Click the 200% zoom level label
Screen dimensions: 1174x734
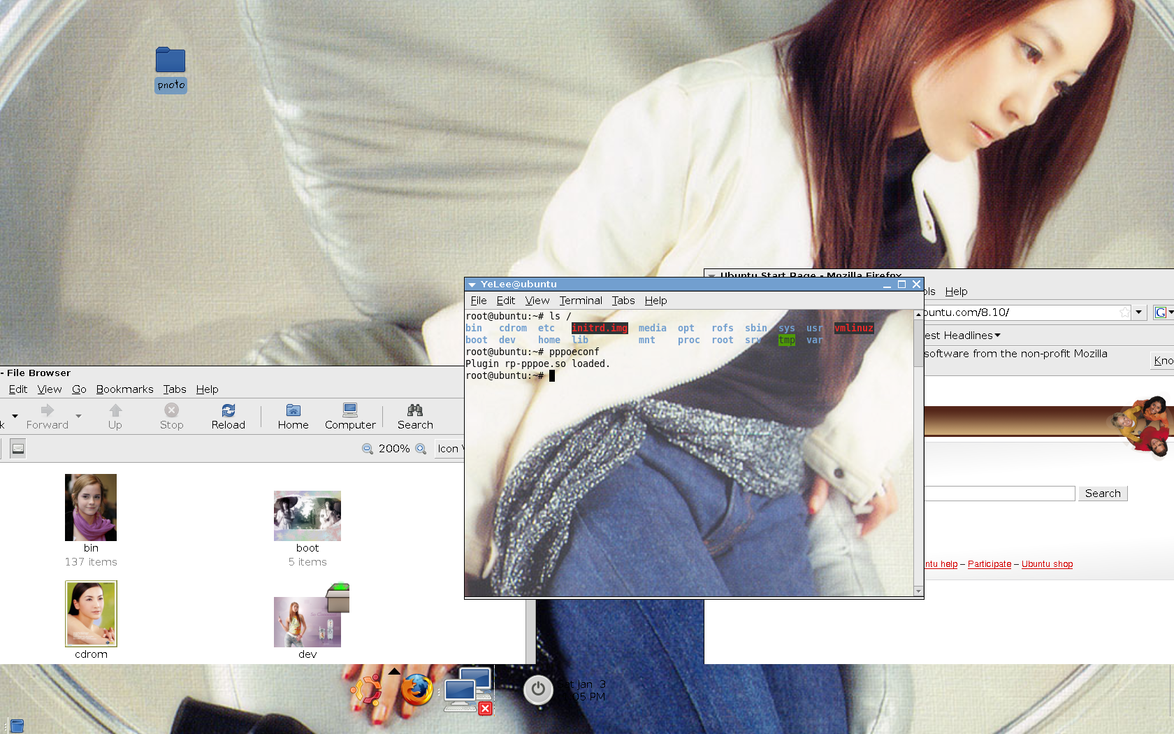point(394,449)
